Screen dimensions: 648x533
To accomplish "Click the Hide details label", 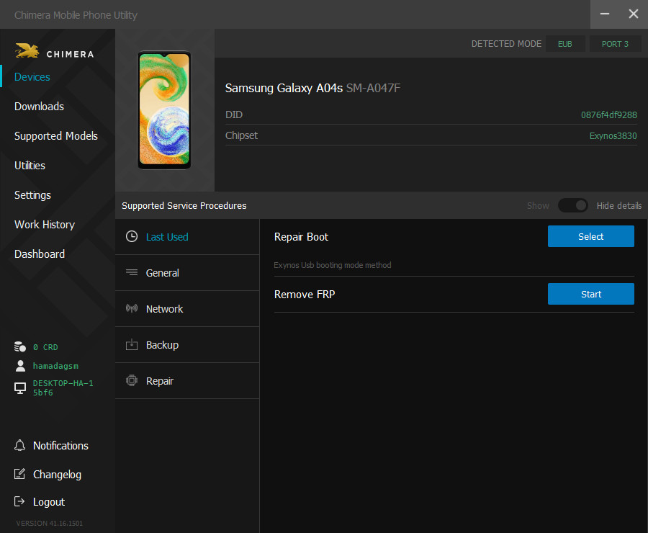I will (619, 205).
